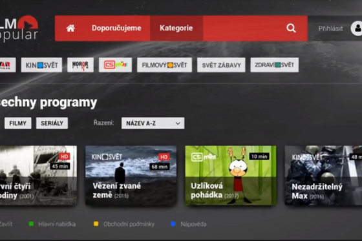The height and width of the screenshot is (241, 362).
Task: Click the Kinosvět logo on Nezadržitelný Max card
Action: (x=307, y=158)
